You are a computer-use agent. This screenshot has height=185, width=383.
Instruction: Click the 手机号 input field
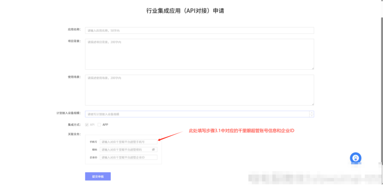pos(129,142)
